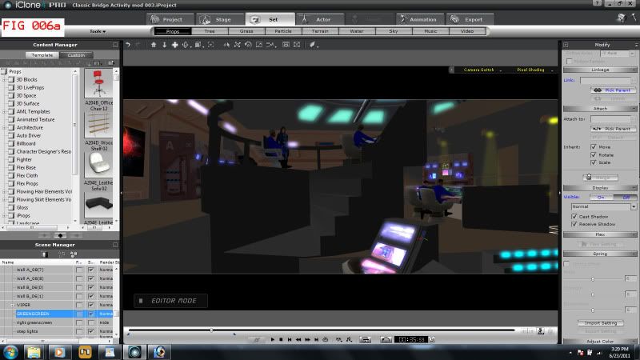Click the iClone taskbar icon
Viewport: 640px width, 360px height.
coord(135,352)
